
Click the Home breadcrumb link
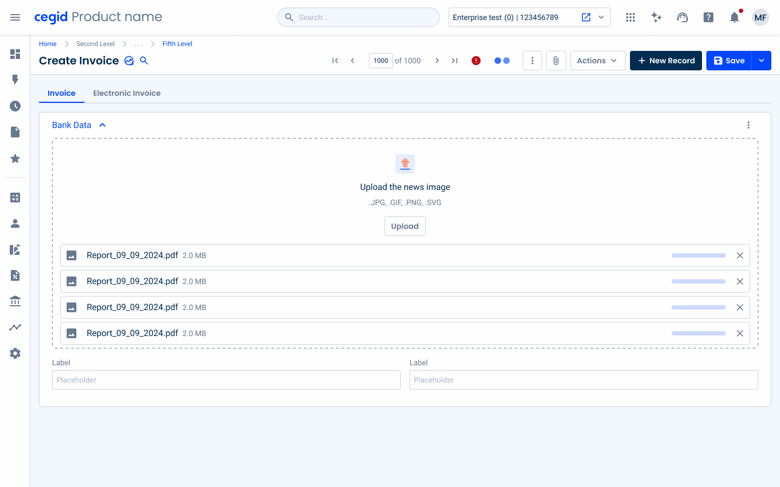[x=48, y=44]
